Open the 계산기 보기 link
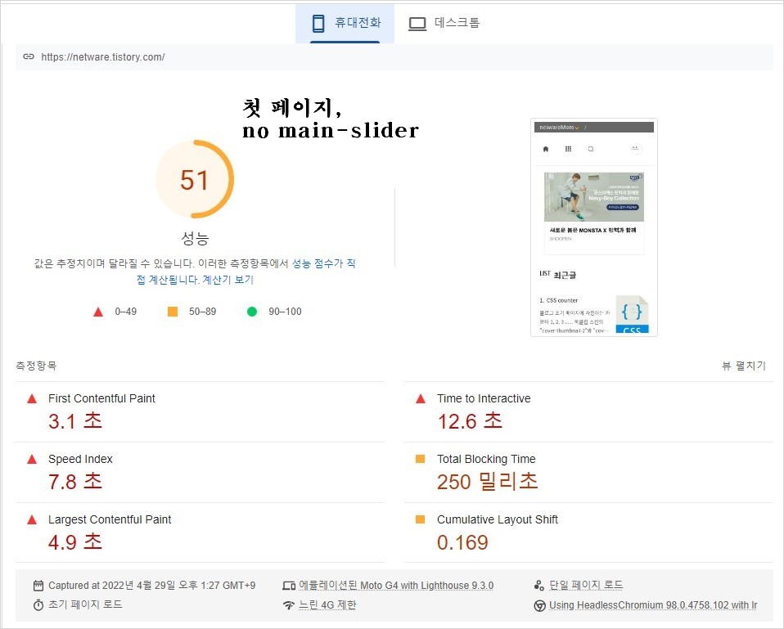The image size is (784, 629). [x=228, y=280]
